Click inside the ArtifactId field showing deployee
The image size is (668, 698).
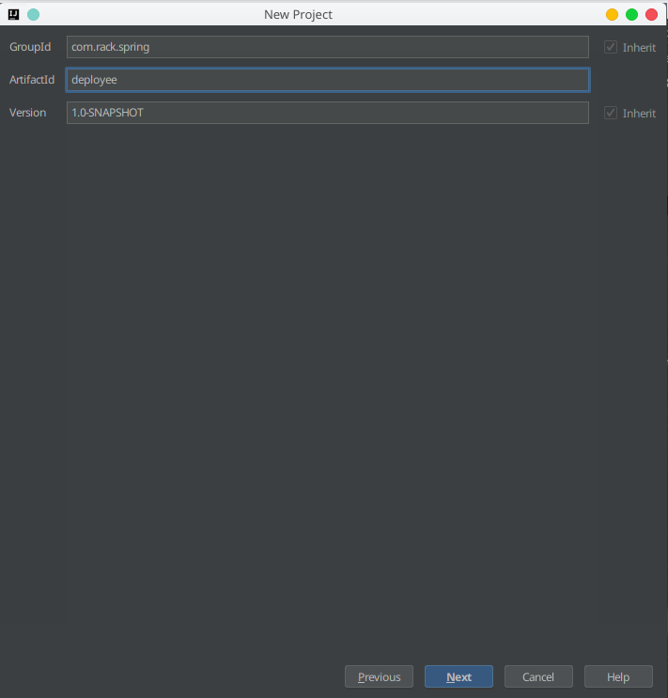pyautogui.click(x=327, y=80)
